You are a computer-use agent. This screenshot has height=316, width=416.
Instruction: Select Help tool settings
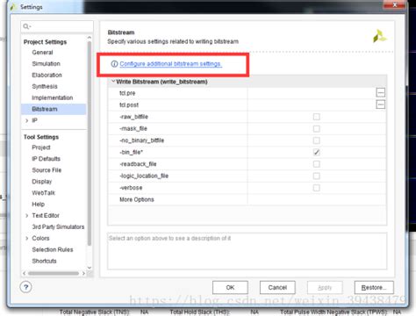tap(38, 205)
